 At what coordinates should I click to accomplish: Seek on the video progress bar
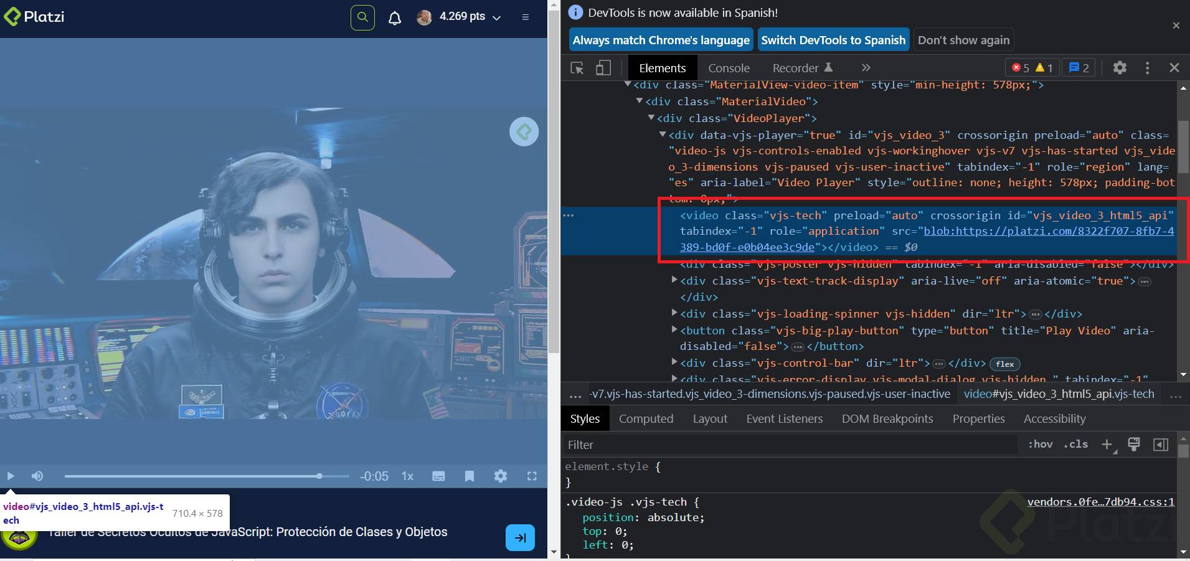tap(207, 476)
